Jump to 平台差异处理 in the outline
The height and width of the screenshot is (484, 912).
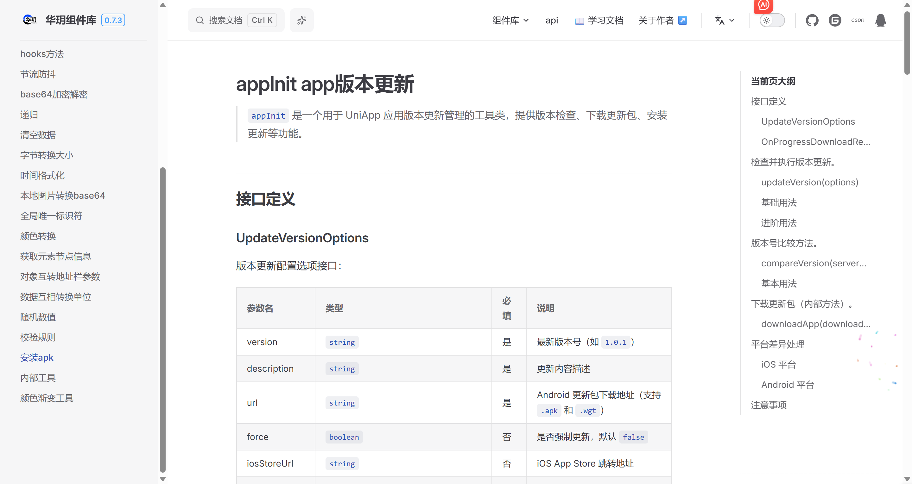777,344
